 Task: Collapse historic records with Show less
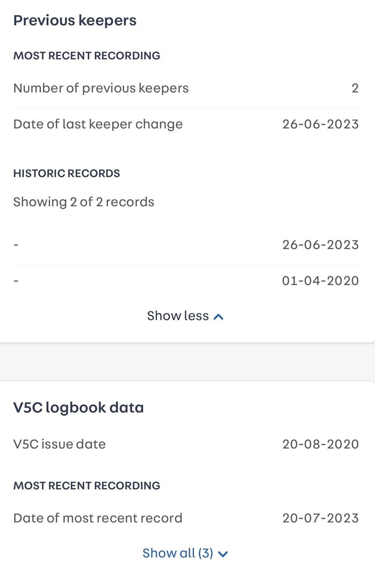(185, 316)
